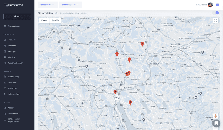Select the property pin near Andelfingen
The height and width of the screenshot is (130, 223).
pyautogui.click(x=142, y=44)
